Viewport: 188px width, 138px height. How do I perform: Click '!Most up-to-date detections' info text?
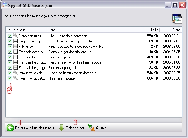[x=69, y=36]
